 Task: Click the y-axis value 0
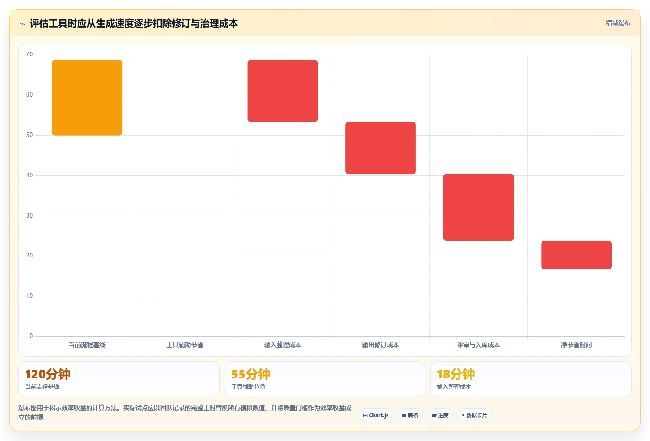tap(31, 336)
